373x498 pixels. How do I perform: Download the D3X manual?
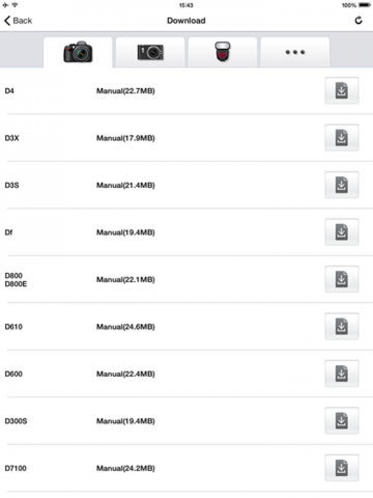point(342,138)
